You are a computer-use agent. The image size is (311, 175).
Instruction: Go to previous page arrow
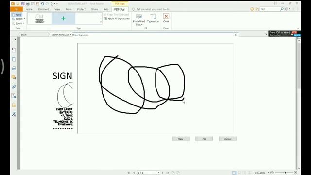134,173
